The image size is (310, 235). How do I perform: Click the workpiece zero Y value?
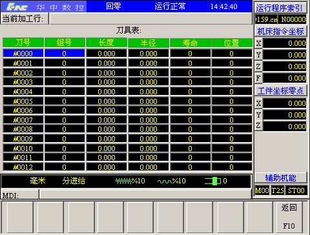coord(285,115)
